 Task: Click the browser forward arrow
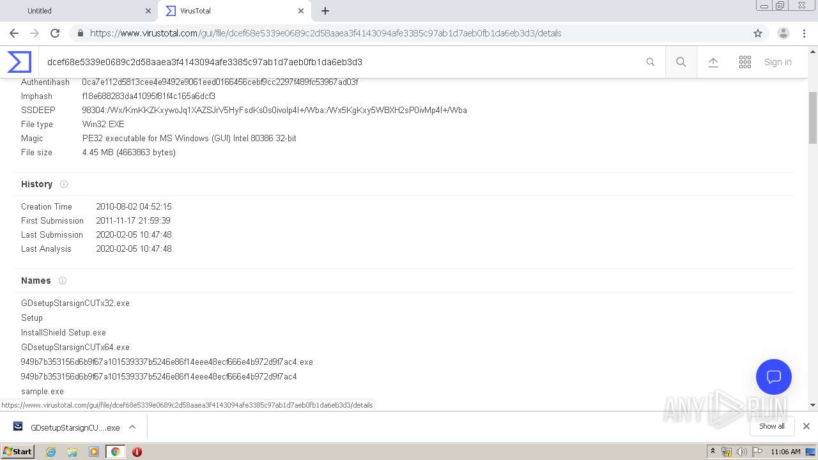[35, 33]
